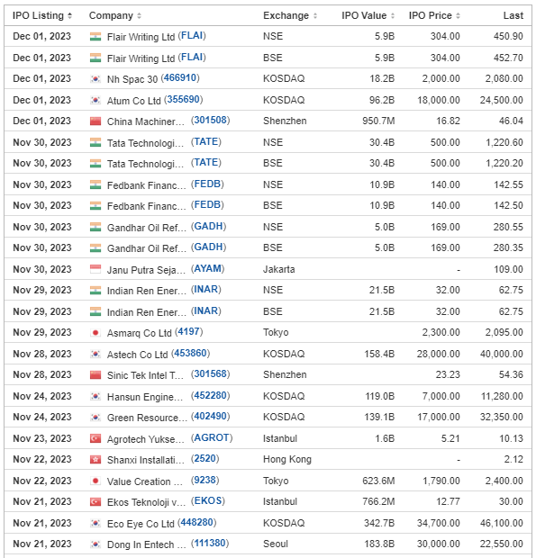Viewport: 536px width, 558px height.
Task: Open INAR ticker link in NSE row
Action: click(x=206, y=290)
